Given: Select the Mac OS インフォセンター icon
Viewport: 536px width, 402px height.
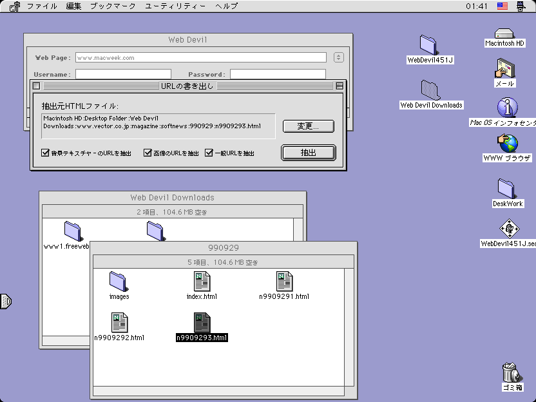Looking at the screenshot, I should click(x=508, y=108).
